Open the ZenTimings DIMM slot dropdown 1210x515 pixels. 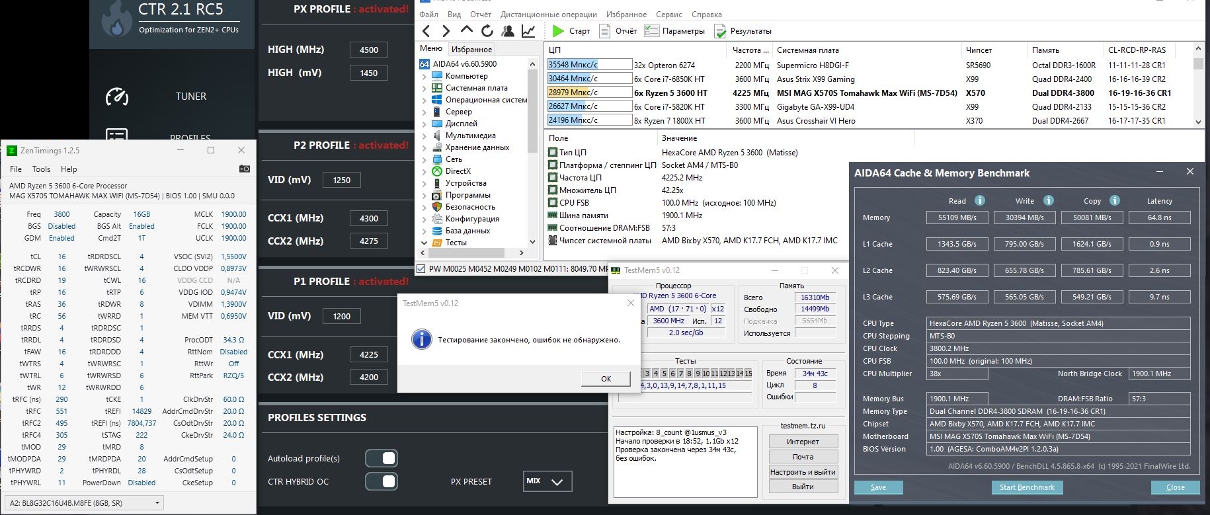[x=85, y=503]
